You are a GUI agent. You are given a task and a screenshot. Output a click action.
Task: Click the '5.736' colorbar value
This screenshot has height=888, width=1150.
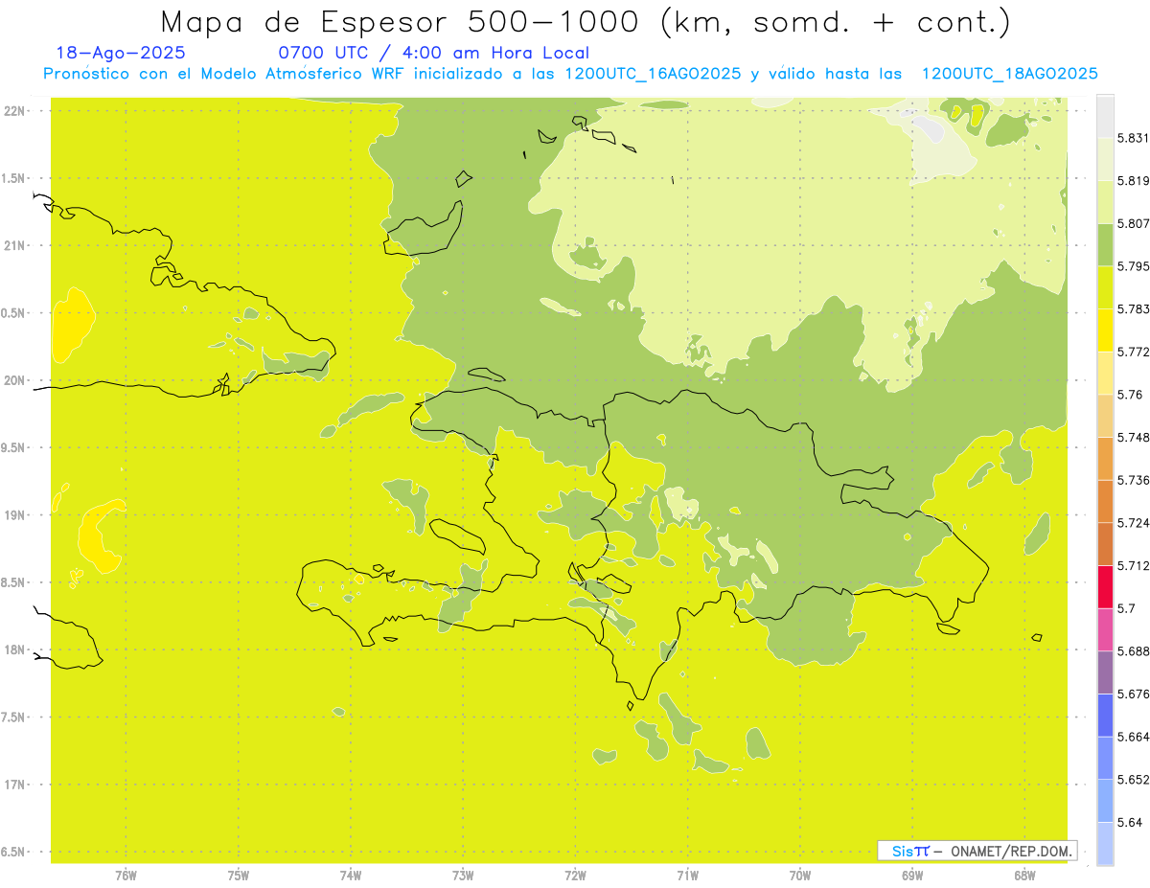click(1133, 480)
